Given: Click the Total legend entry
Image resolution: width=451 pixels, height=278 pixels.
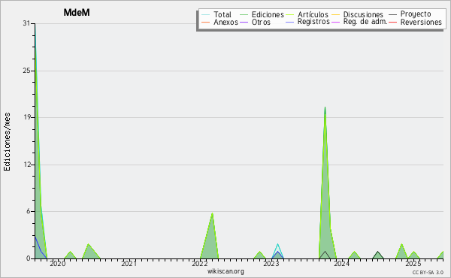Looking at the screenshot, I should pyautogui.click(x=216, y=14).
